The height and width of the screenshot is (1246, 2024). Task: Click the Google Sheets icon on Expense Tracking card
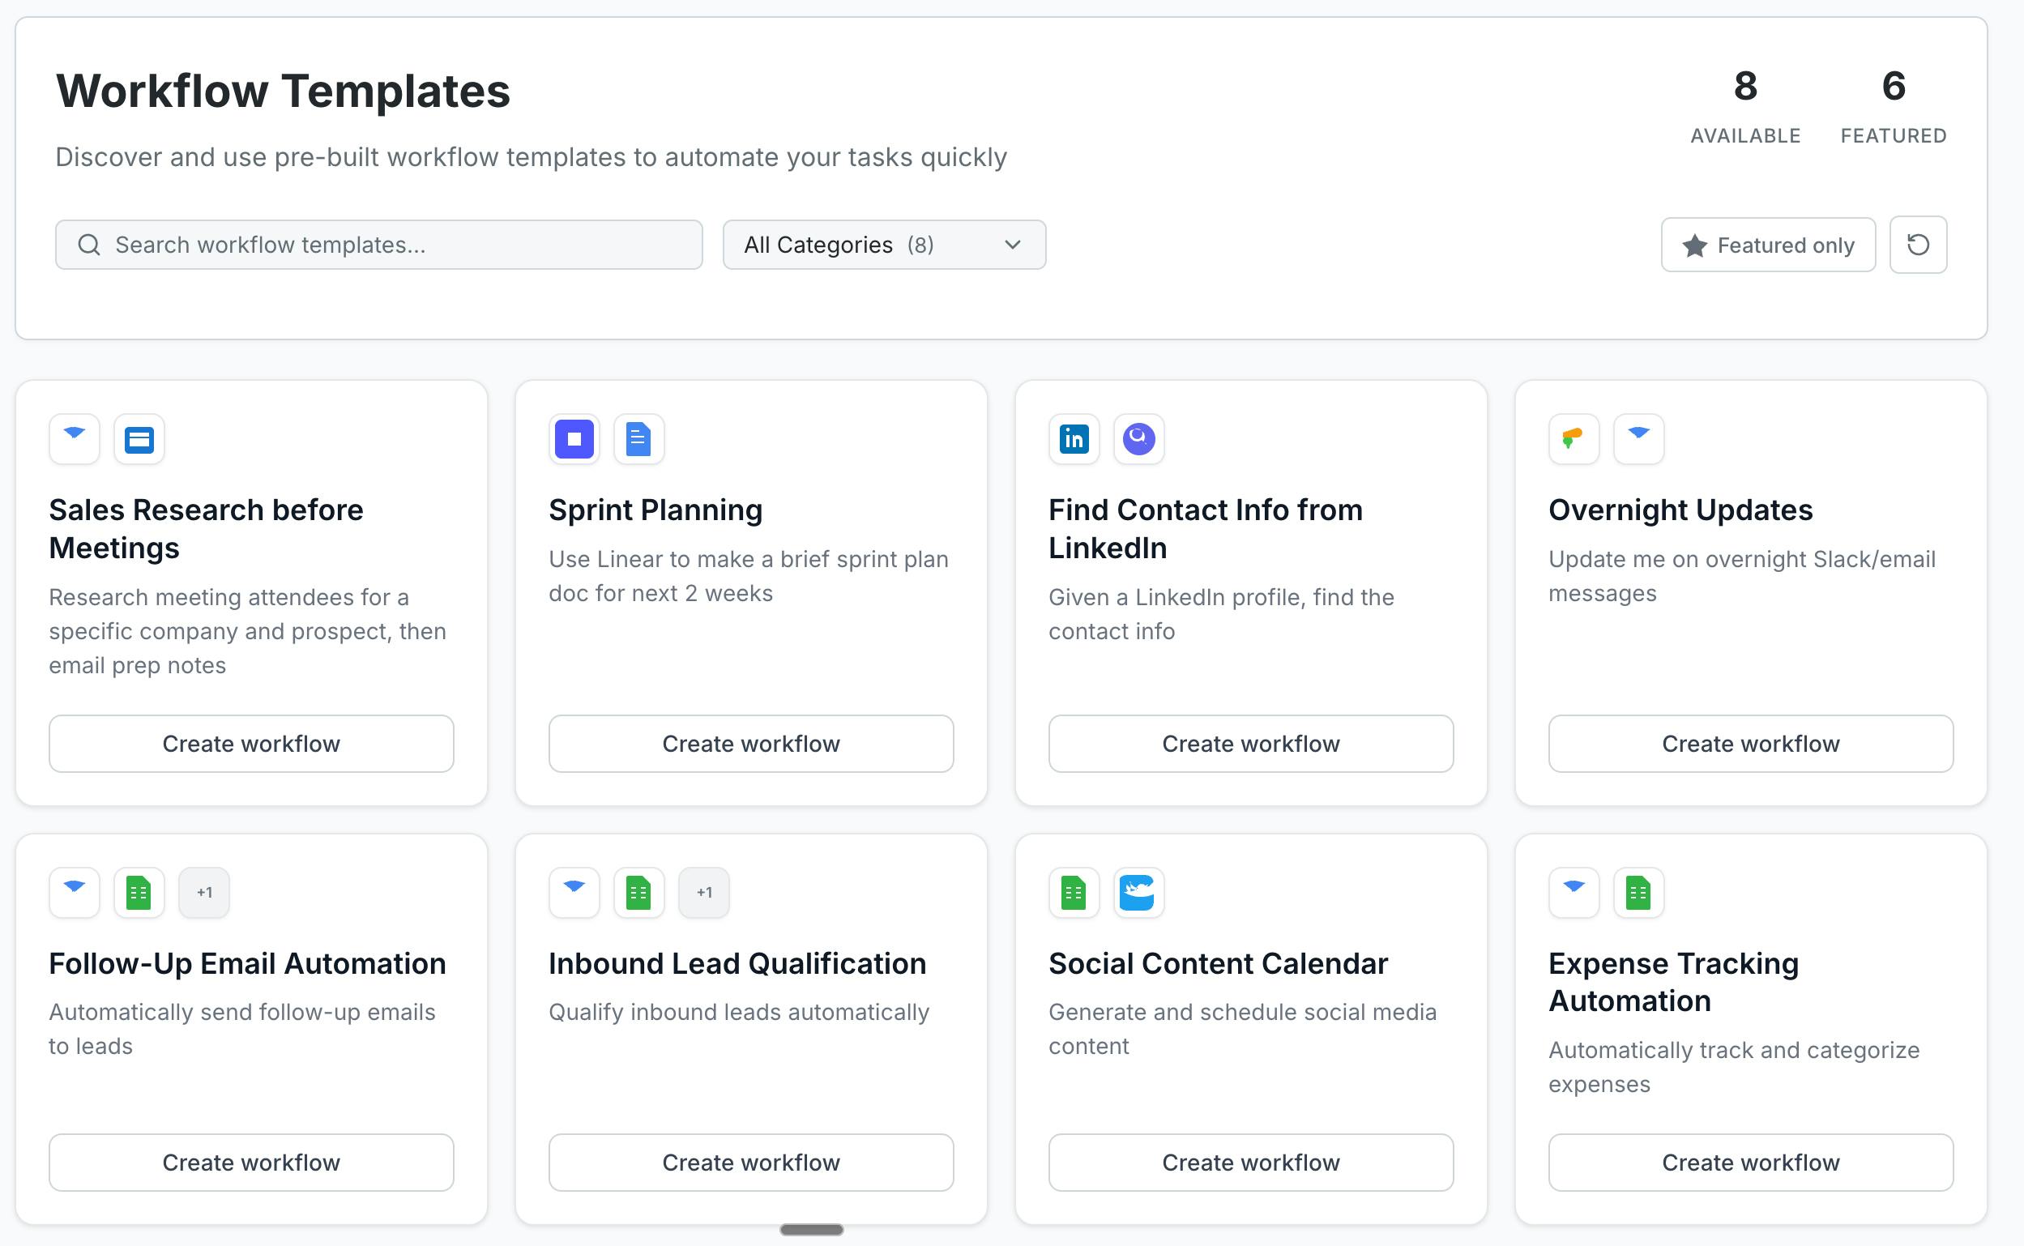pos(1638,892)
